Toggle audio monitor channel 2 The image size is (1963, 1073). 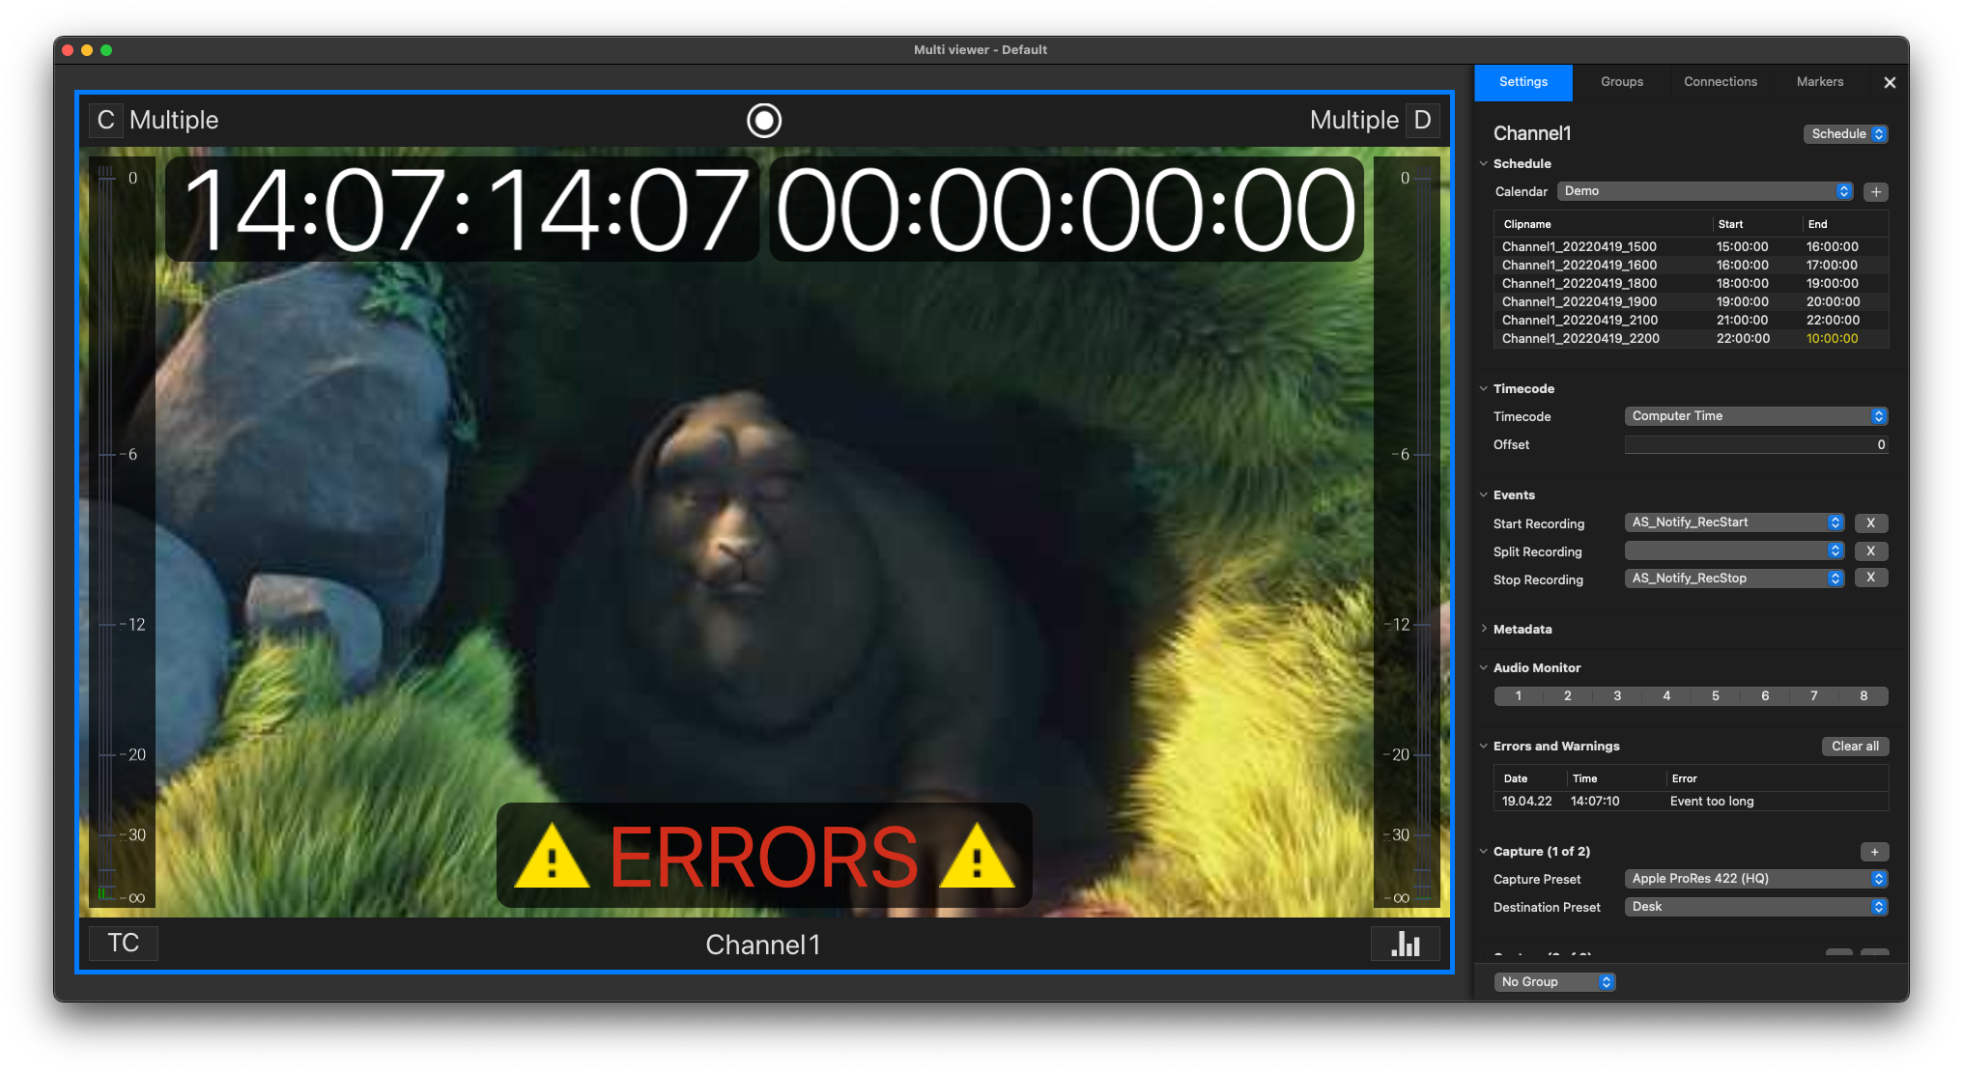click(x=1568, y=696)
